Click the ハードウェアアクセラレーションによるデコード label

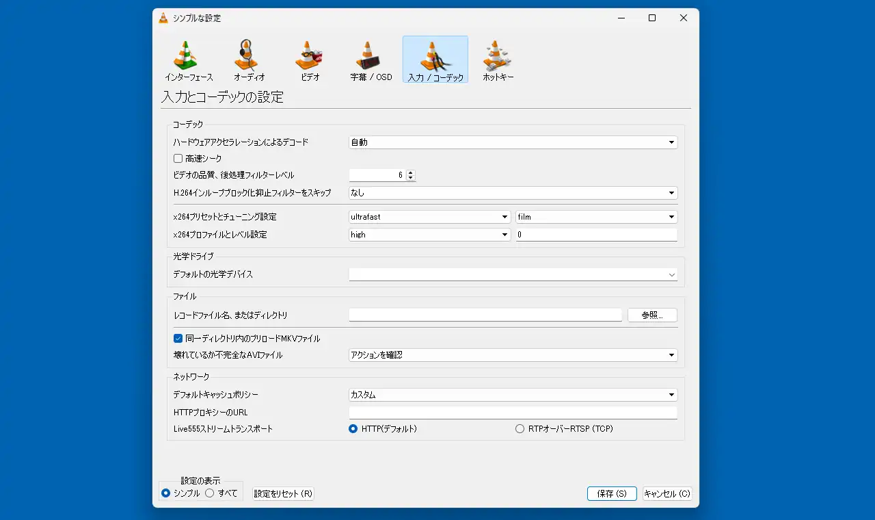click(x=241, y=142)
